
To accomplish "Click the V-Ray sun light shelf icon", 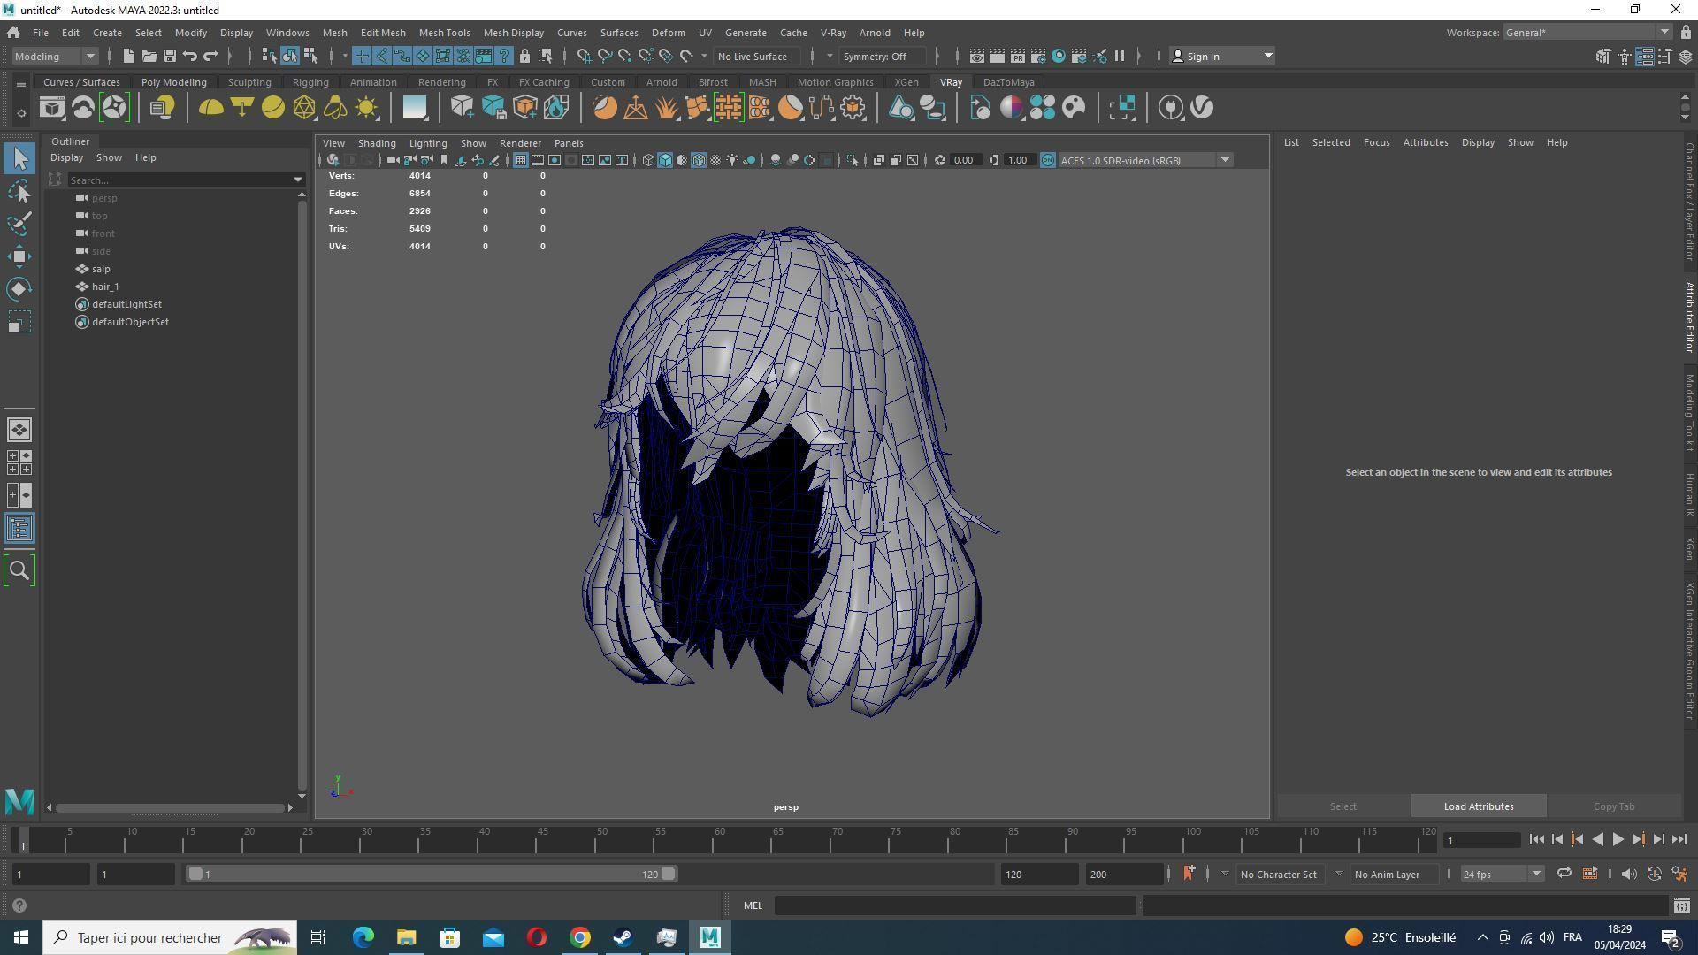I will [x=366, y=108].
